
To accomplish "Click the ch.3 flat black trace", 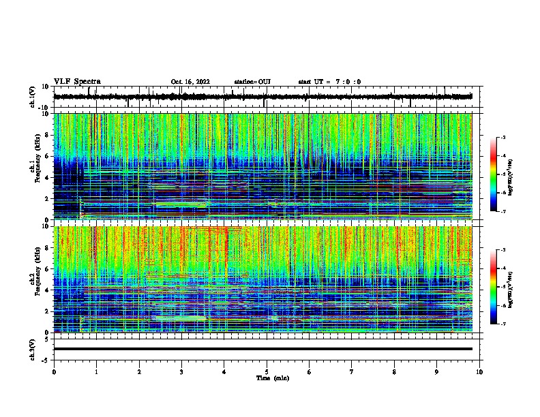I will pyautogui.click(x=262, y=349).
